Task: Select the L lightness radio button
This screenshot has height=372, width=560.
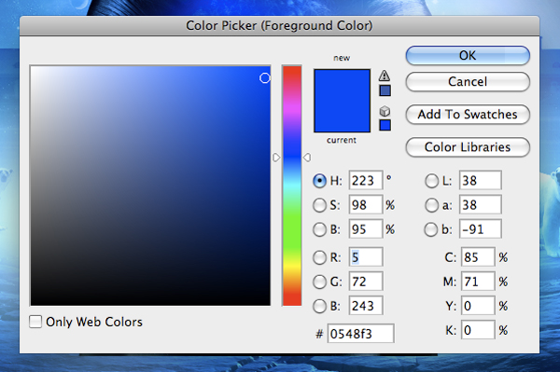Action: tap(431, 181)
